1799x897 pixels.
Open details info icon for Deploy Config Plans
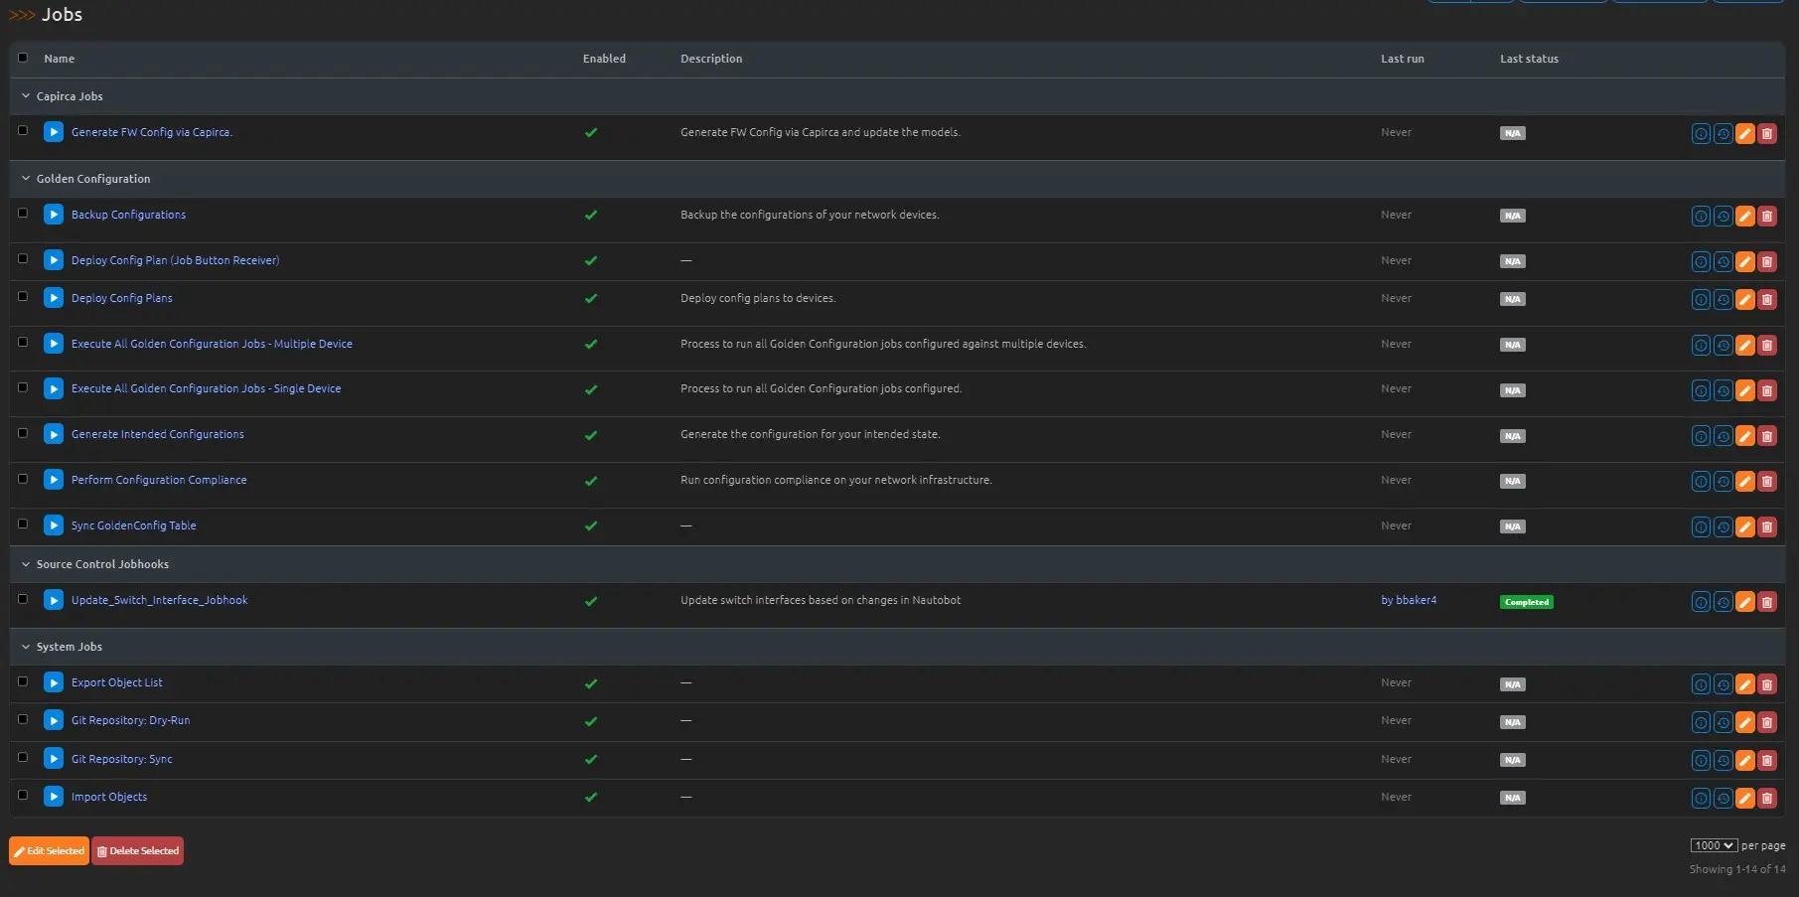click(x=1701, y=300)
